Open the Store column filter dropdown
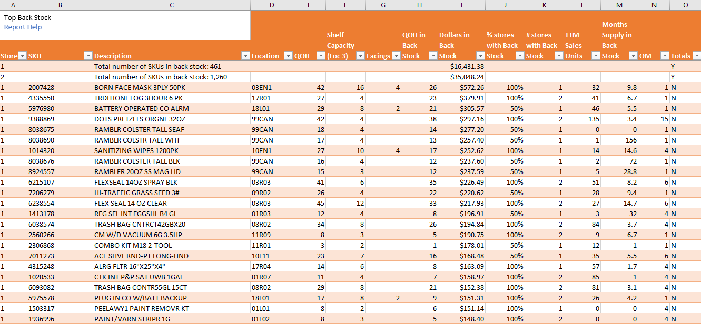The height and width of the screenshot is (324, 701). click(23, 56)
